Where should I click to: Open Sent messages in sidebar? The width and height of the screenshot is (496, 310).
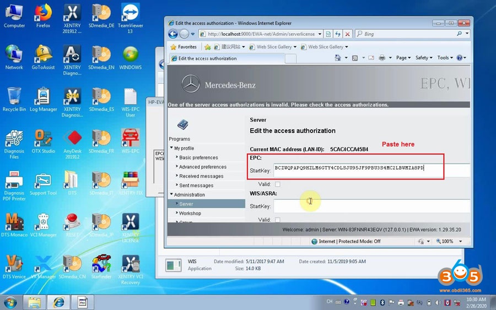(196, 186)
